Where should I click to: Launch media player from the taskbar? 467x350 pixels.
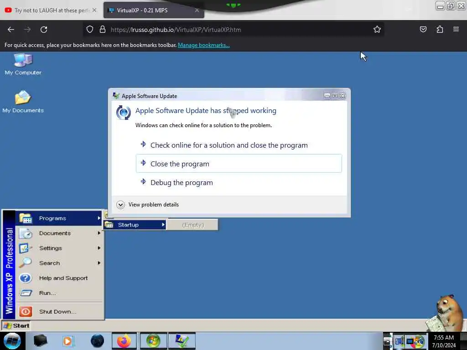(68, 341)
